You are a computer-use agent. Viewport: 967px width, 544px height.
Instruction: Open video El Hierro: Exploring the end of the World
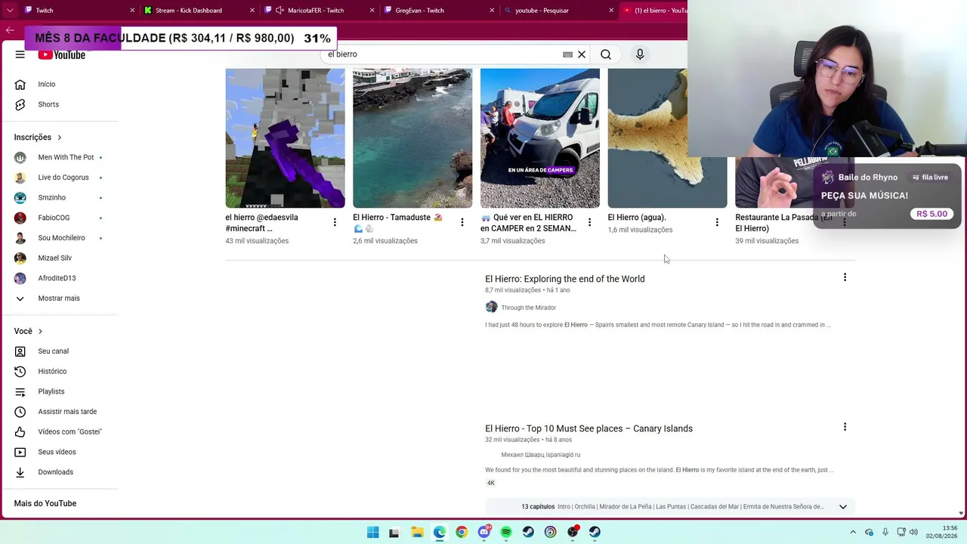click(565, 279)
